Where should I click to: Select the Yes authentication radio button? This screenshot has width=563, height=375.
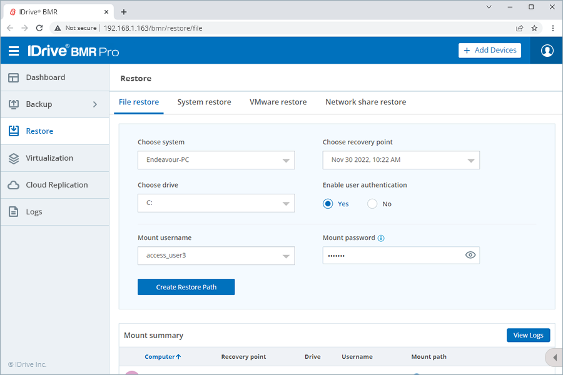pos(328,203)
